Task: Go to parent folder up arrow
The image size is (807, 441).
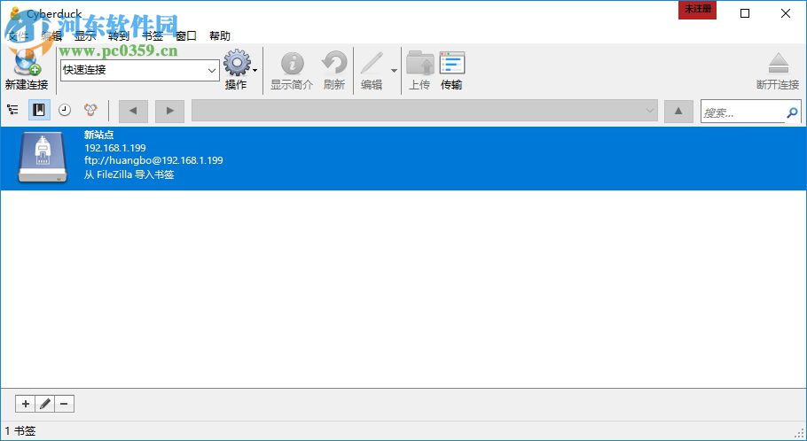Action: pos(678,111)
